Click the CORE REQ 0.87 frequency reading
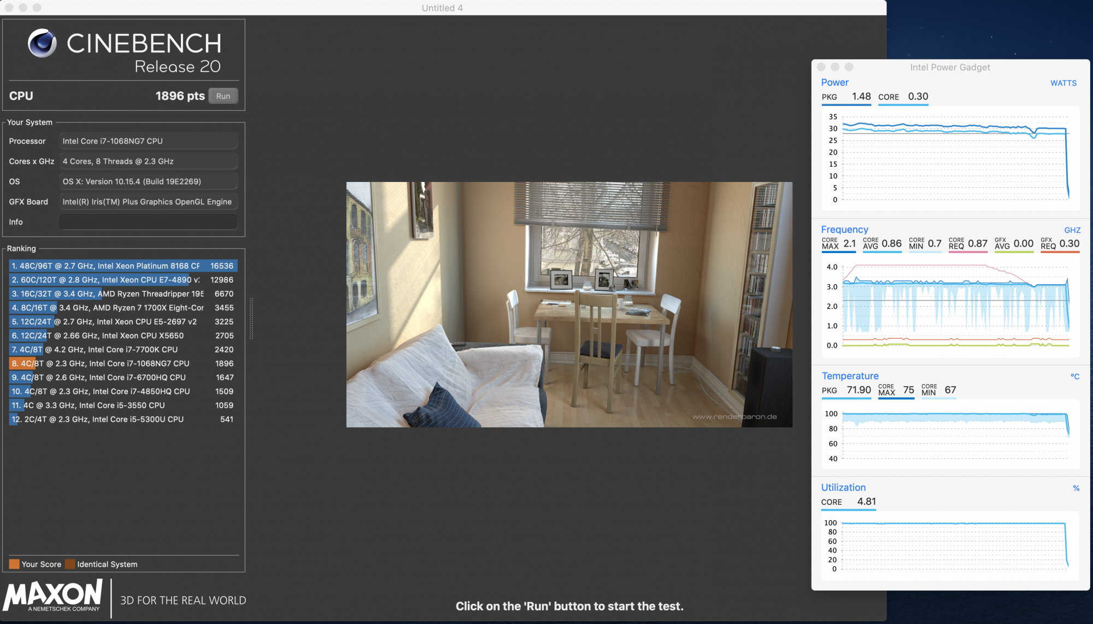The image size is (1093, 624). tap(968, 244)
